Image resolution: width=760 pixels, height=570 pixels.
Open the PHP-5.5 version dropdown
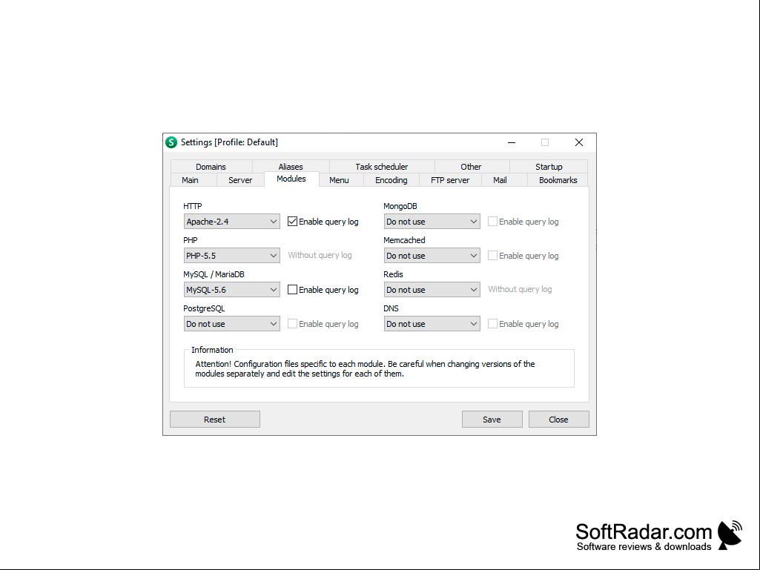(231, 256)
